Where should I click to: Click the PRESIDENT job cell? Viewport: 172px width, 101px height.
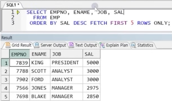(x=67, y=63)
